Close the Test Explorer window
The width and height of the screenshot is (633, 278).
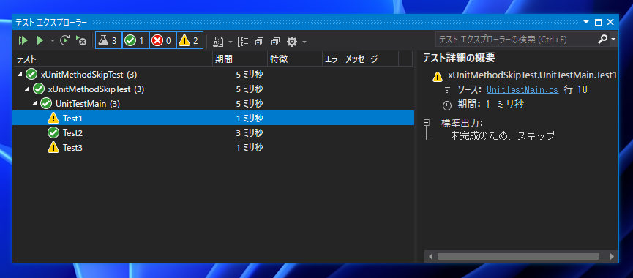(610, 22)
